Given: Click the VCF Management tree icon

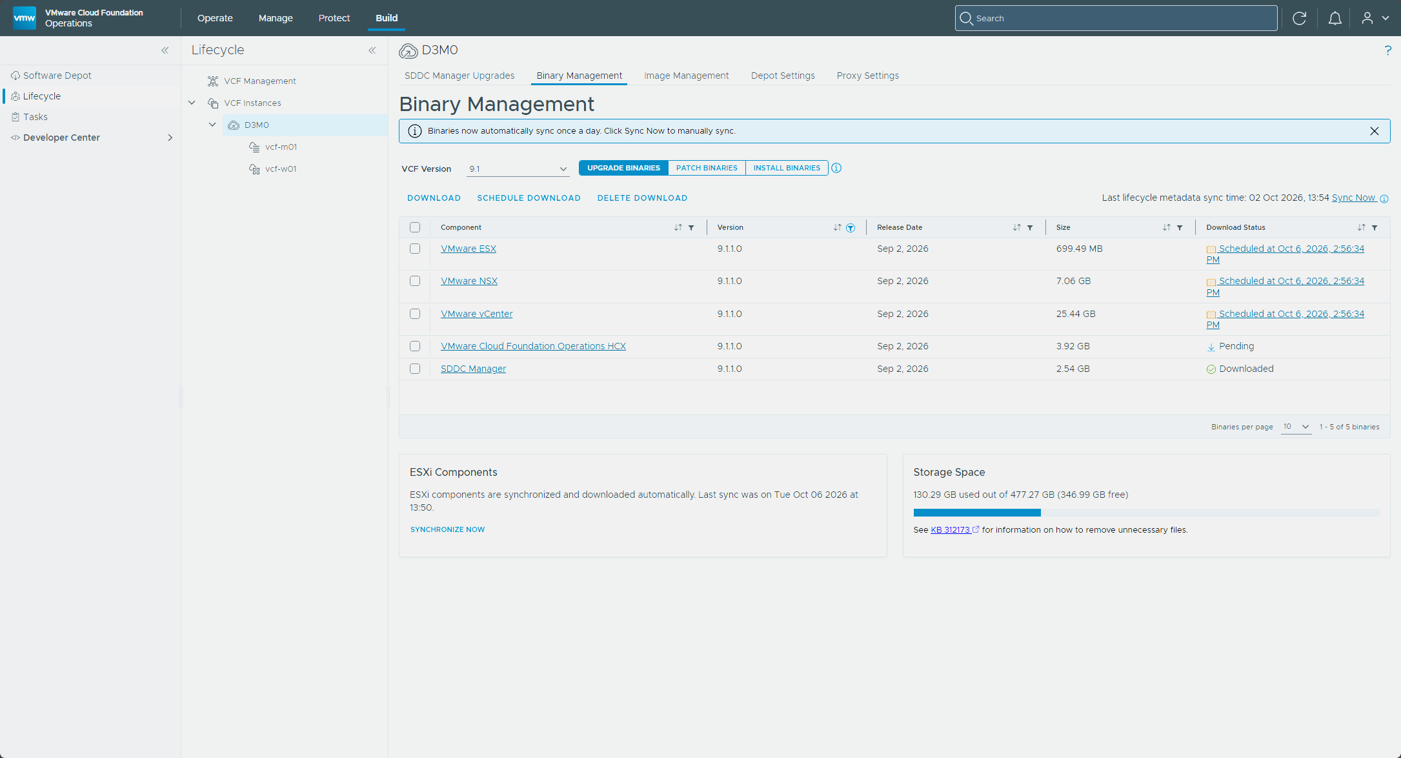Looking at the screenshot, I should click(x=213, y=81).
